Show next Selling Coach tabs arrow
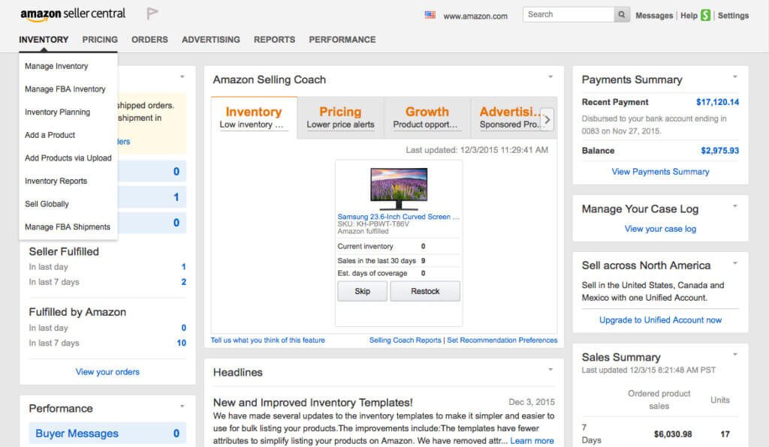 547,119
